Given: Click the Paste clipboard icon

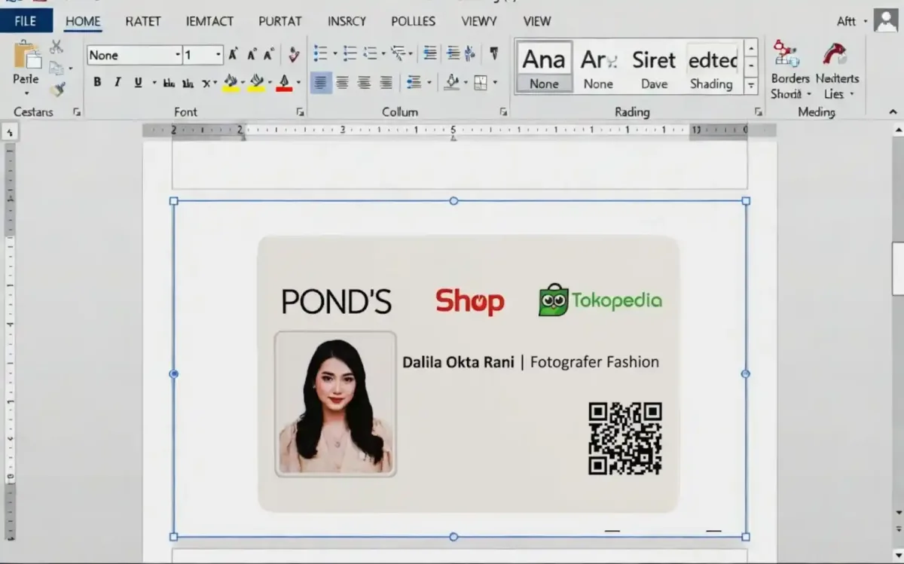Looking at the screenshot, I should [x=27, y=56].
